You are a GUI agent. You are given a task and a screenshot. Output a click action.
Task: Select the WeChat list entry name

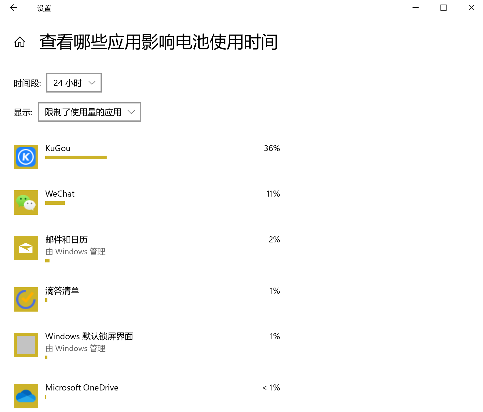(x=60, y=194)
